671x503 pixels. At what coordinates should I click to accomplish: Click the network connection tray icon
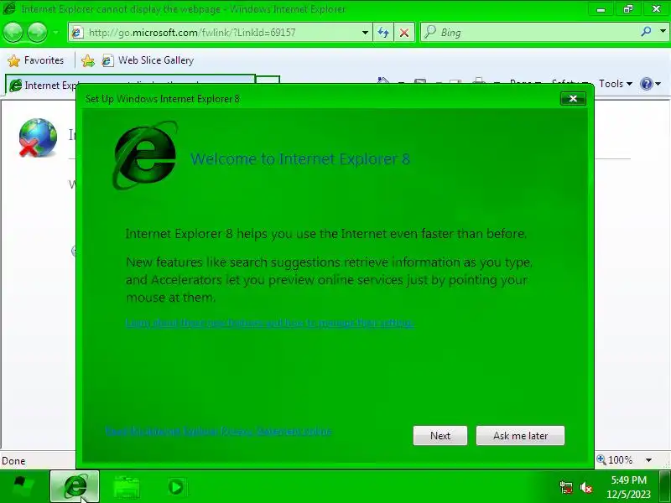pos(566,487)
